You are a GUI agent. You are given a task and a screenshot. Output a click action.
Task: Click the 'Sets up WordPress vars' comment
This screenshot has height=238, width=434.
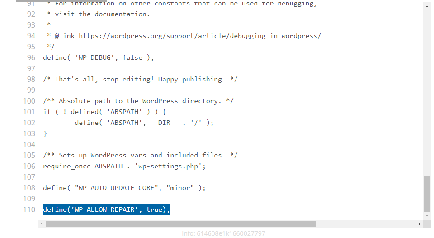tap(140, 156)
